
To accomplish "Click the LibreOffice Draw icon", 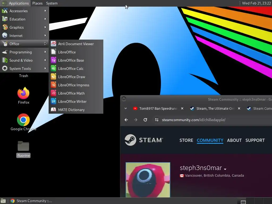I will [x=53, y=77].
